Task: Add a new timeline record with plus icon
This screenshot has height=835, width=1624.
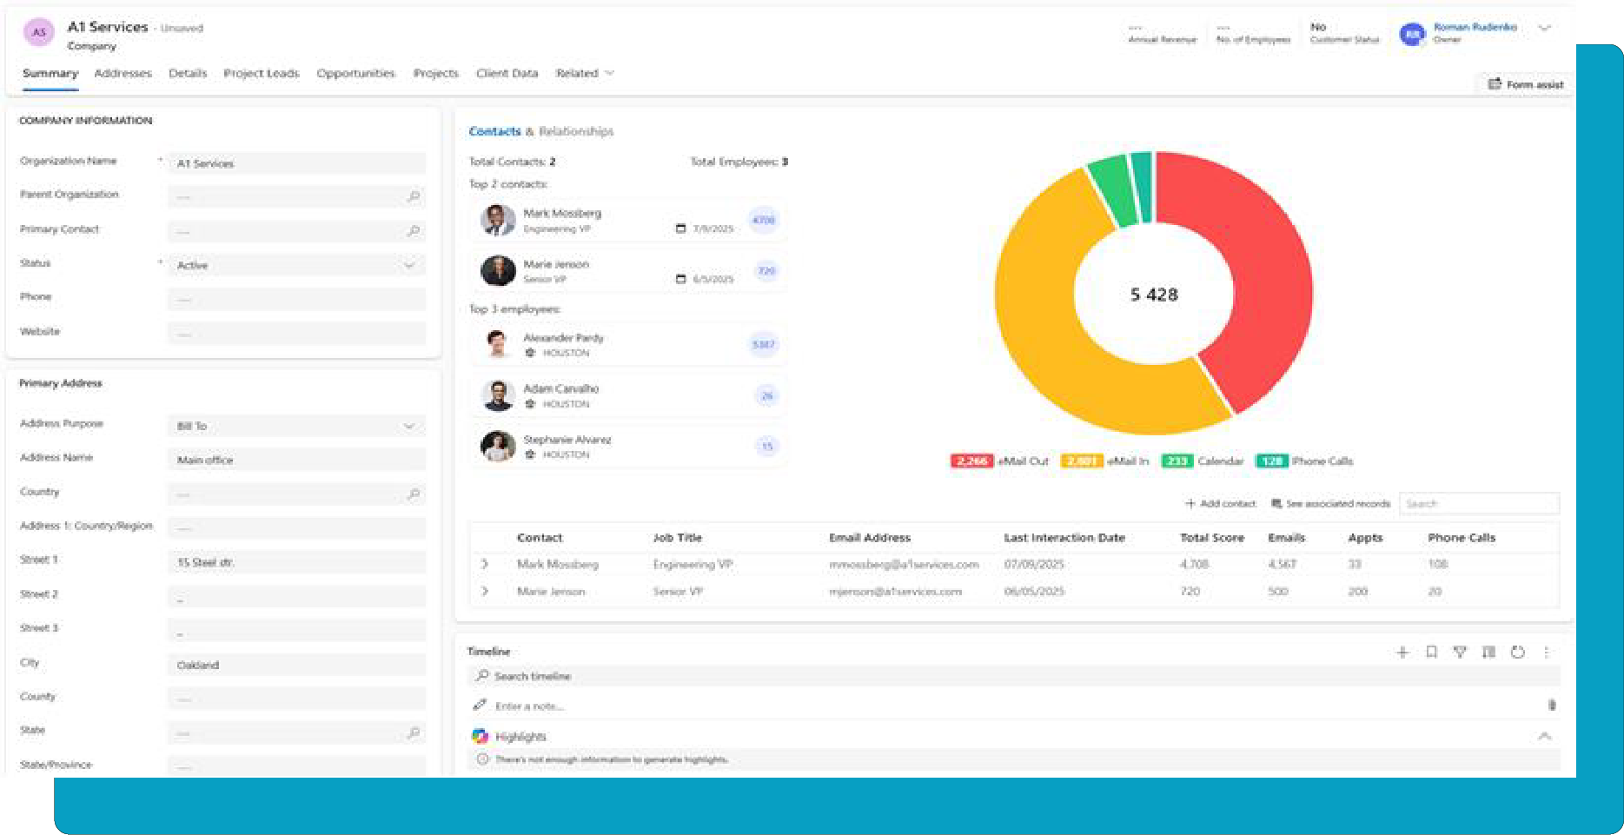Action: [x=1402, y=652]
